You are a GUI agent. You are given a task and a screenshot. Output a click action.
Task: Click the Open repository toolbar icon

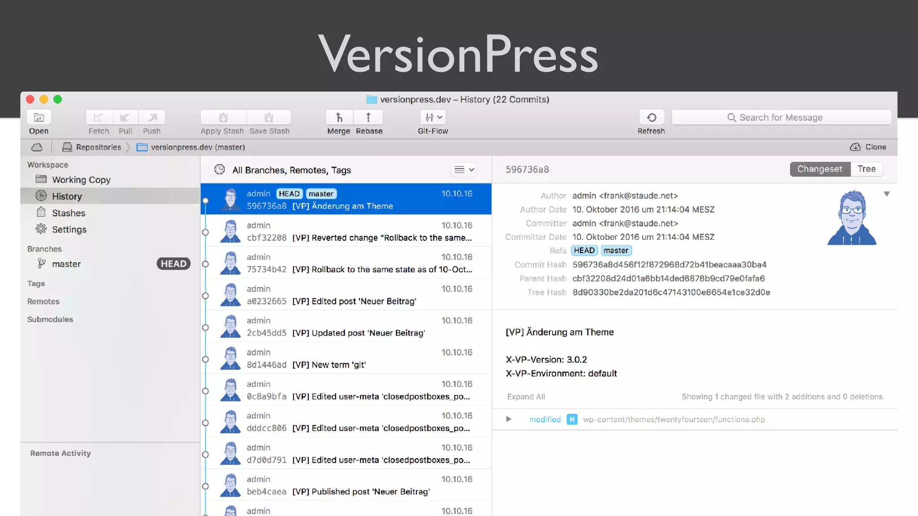[39, 117]
